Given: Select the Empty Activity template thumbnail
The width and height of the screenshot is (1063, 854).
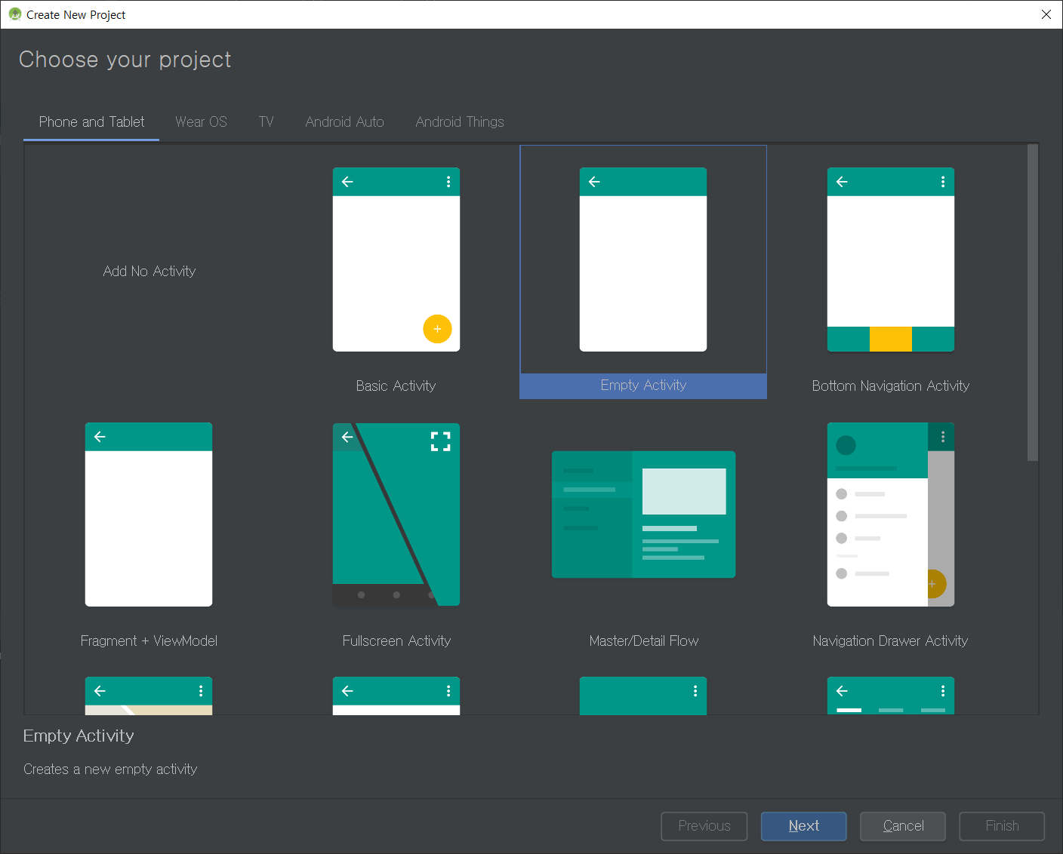Looking at the screenshot, I should [x=643, y=260].
